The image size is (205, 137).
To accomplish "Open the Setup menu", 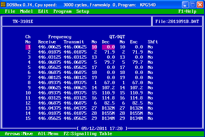I will (x=83, y=11).
